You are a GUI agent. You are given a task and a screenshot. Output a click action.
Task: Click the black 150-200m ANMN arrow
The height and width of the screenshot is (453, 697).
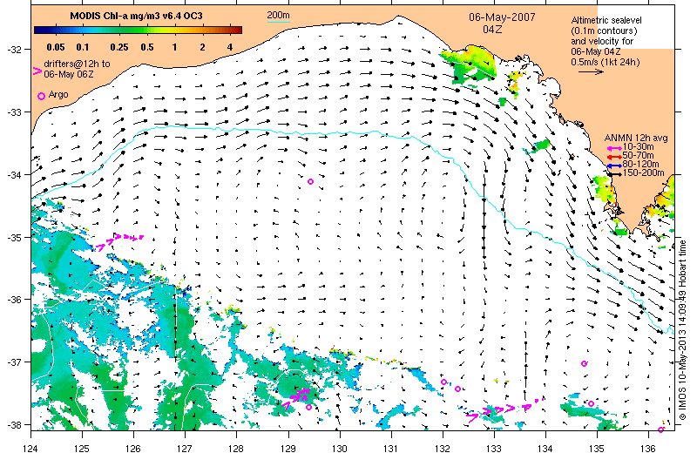[x=614, y=174]
